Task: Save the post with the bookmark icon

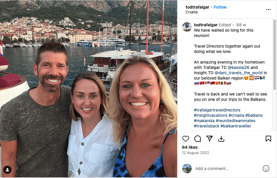Action: click(268, 139)
